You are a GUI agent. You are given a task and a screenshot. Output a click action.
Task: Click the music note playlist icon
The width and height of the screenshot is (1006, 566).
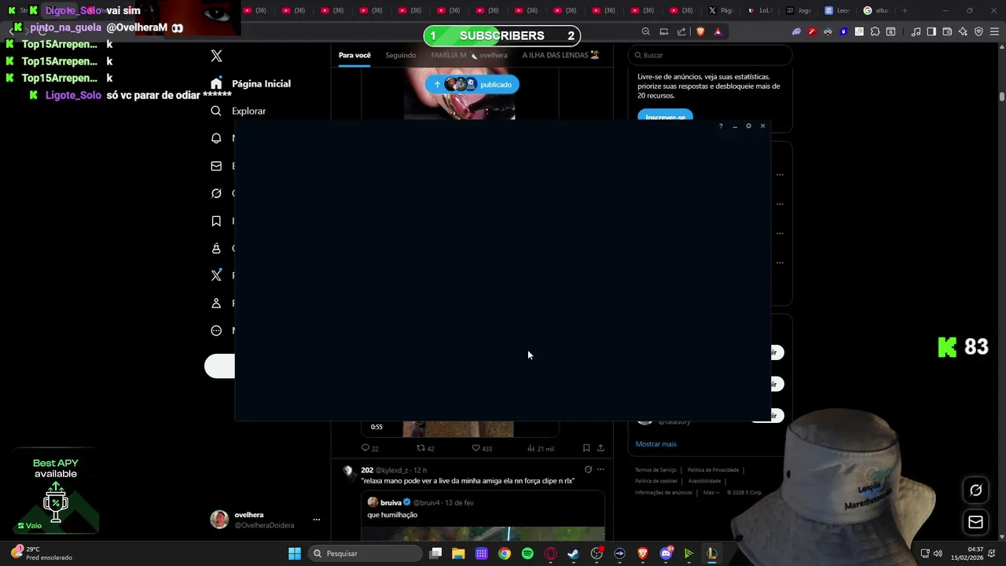[x=916, y=31]
